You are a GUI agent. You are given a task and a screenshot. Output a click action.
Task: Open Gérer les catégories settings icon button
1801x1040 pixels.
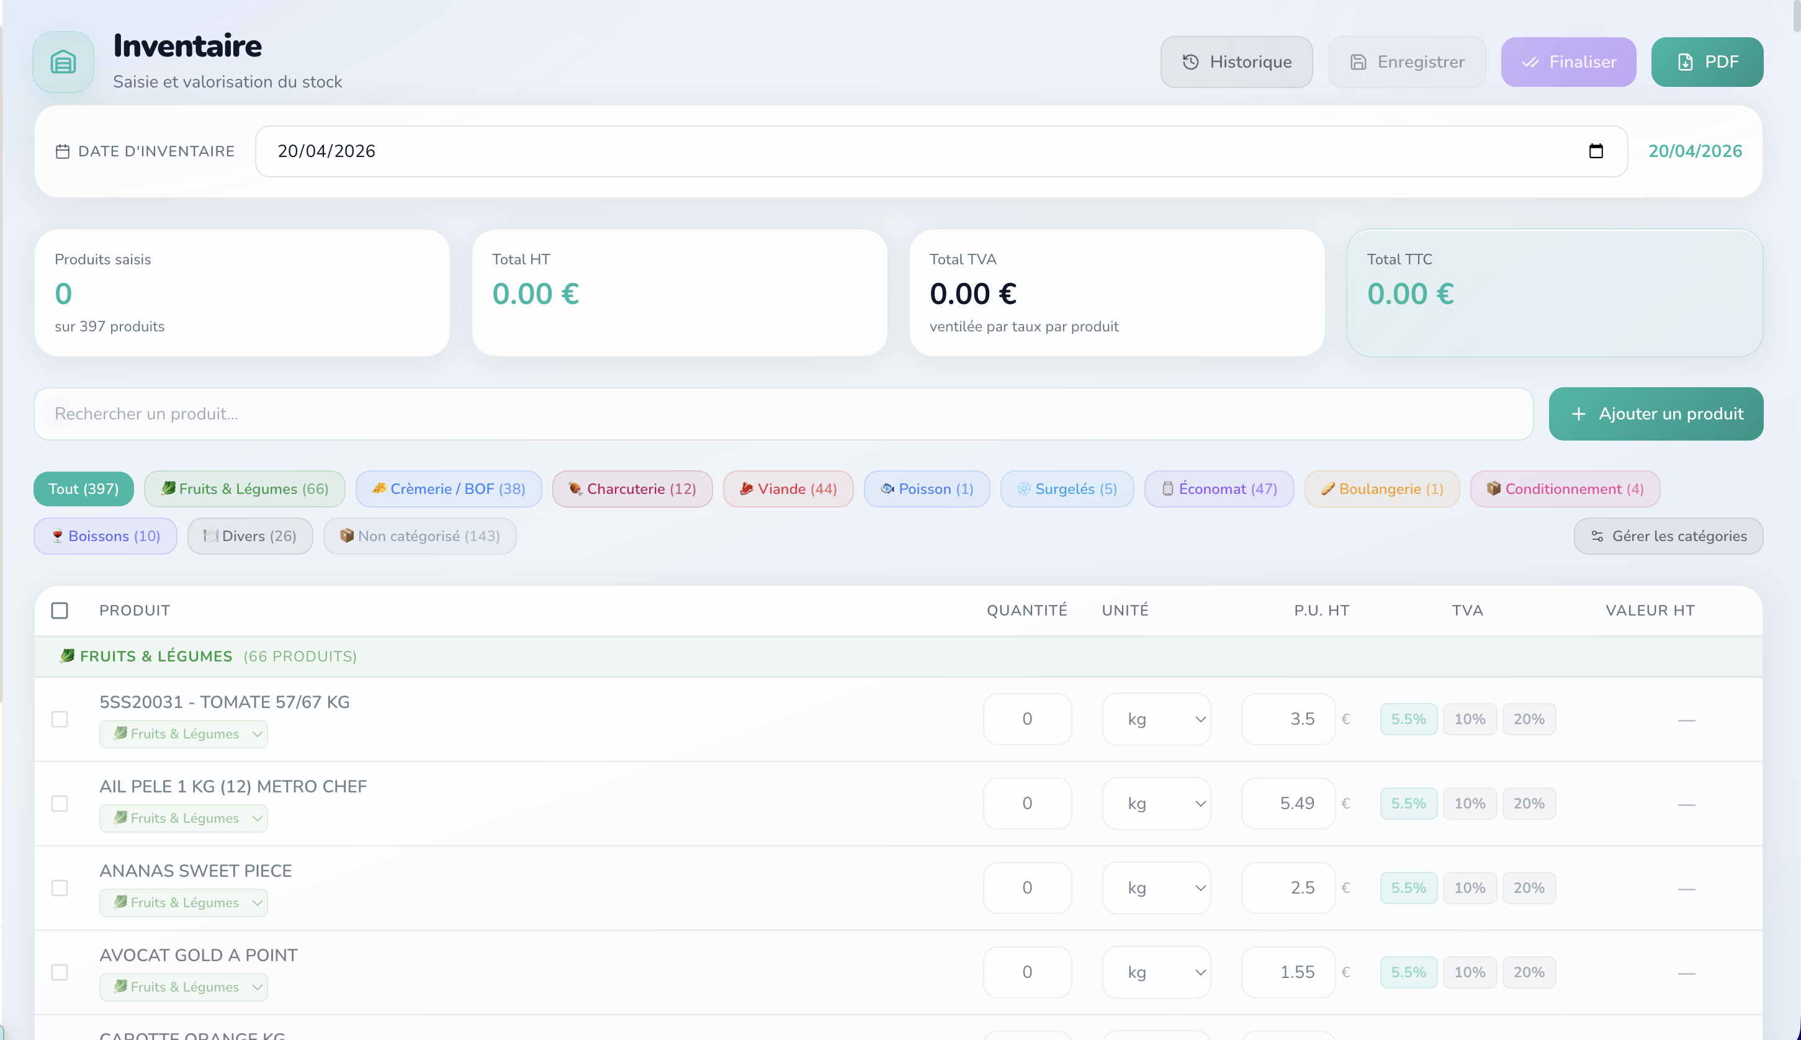point(1668,536)
